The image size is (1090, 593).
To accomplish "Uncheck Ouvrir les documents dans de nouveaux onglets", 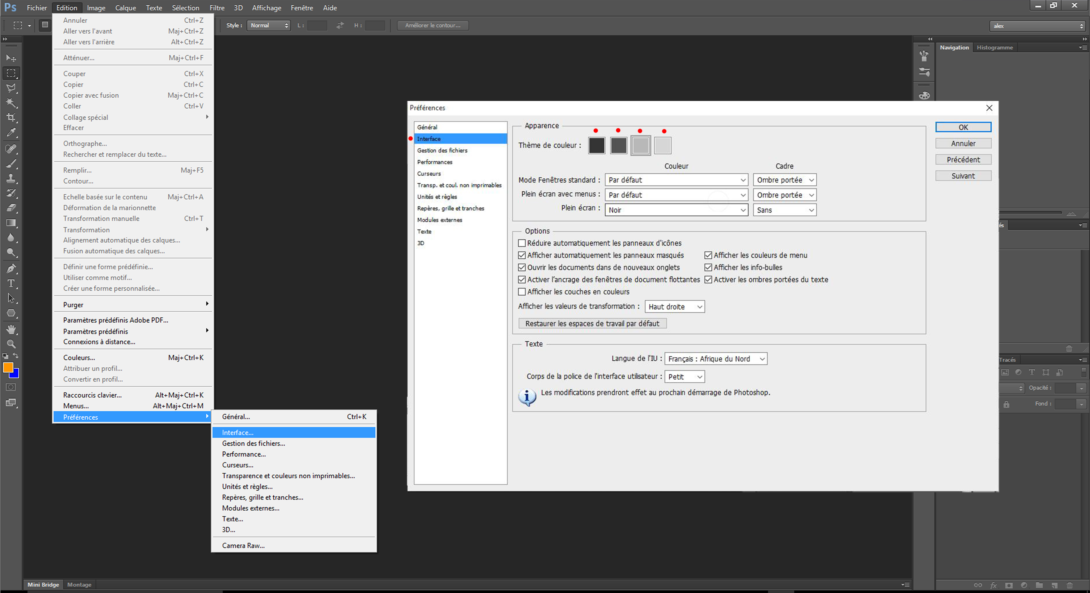I will (x=522, y=267).
